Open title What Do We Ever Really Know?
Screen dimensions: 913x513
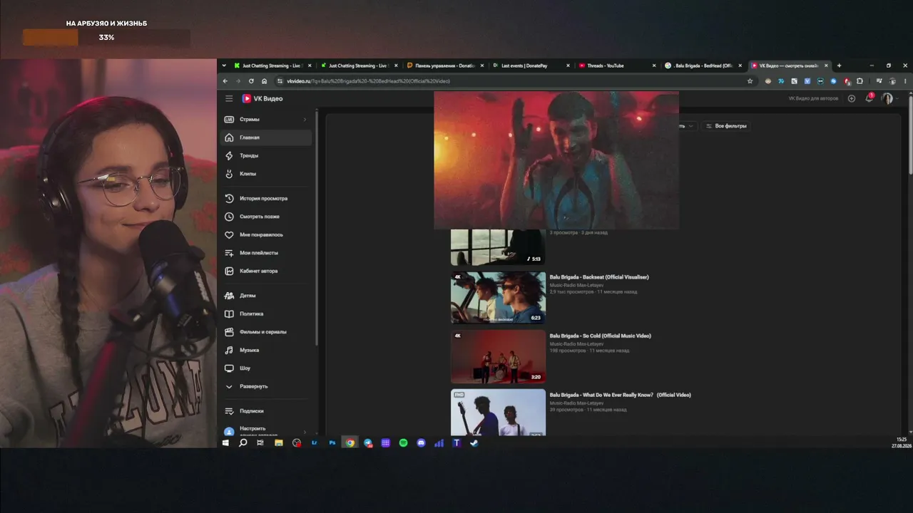(620, 395)
